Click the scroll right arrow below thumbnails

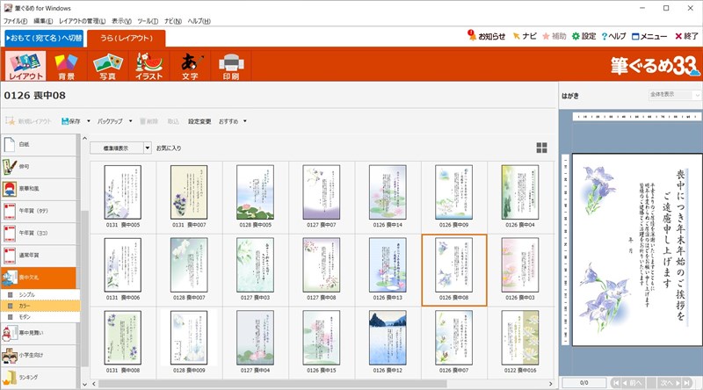tap(551, 384)
